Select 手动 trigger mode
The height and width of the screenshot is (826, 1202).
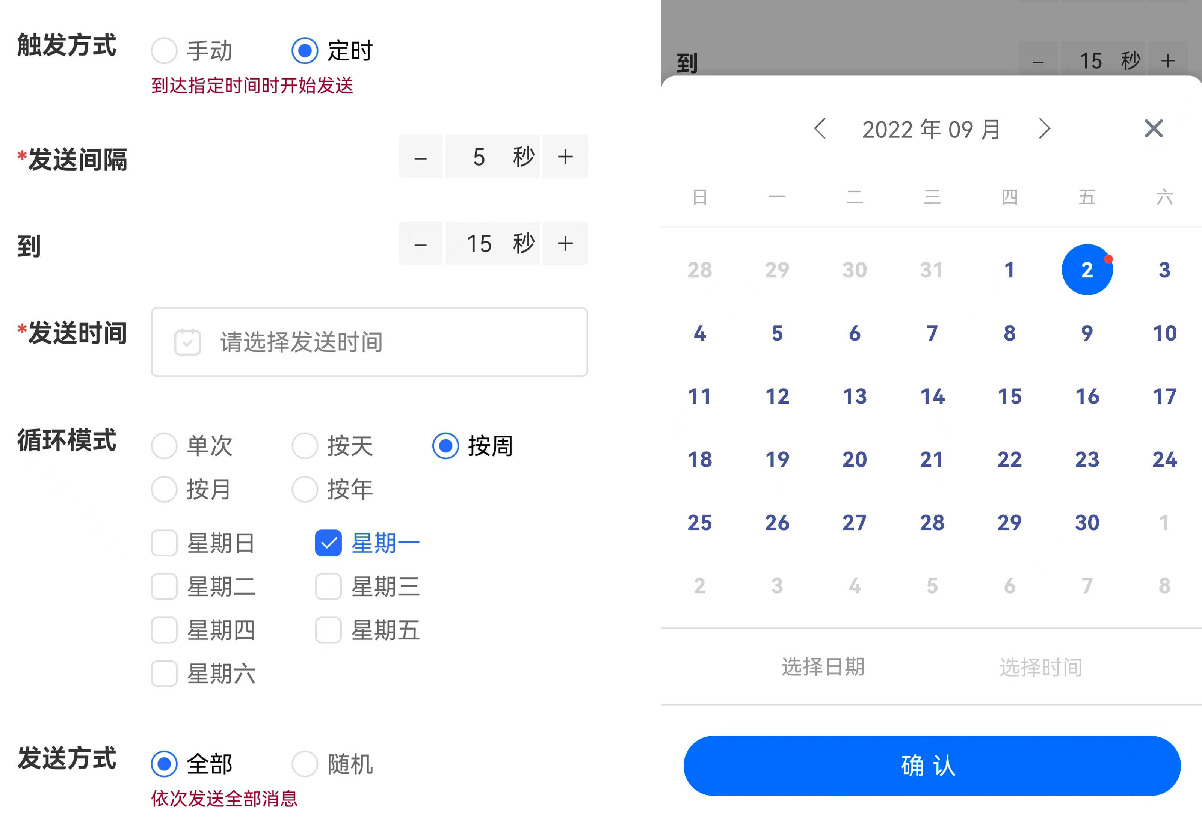165,51
